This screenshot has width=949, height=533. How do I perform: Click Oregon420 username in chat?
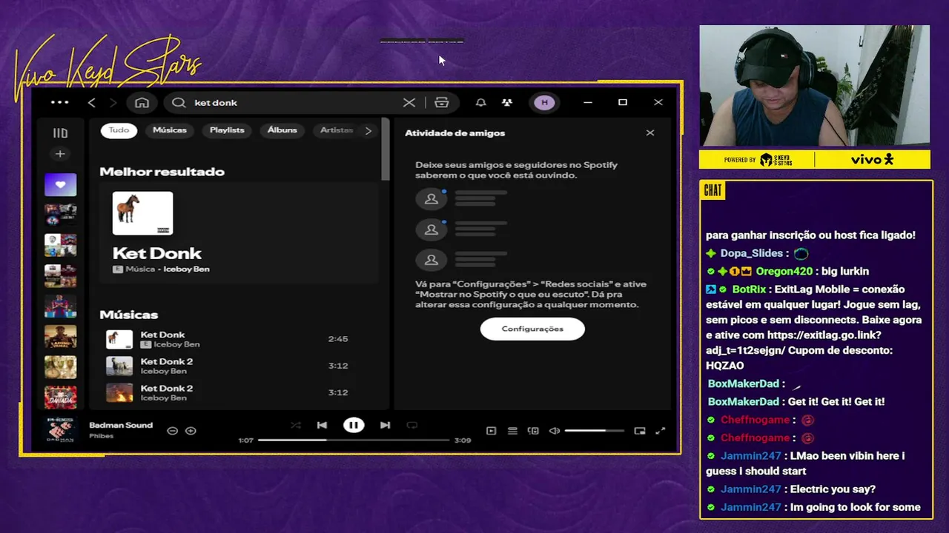click(x=784, y=272)
